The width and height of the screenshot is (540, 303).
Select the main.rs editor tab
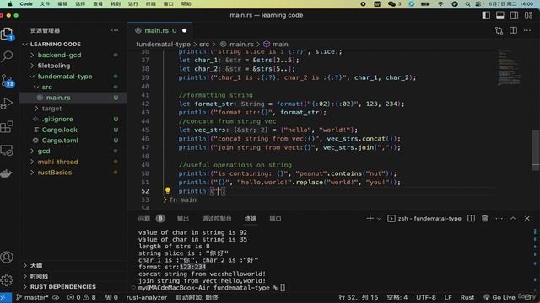160,30
